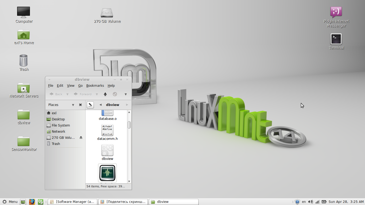Open Network Servers desktop icon

(x=24, y=88)
